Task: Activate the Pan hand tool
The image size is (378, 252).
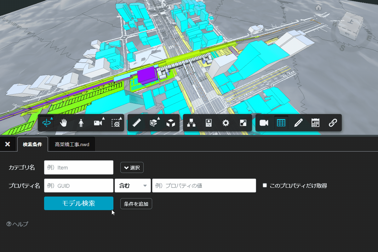Action: pos(64,123)
